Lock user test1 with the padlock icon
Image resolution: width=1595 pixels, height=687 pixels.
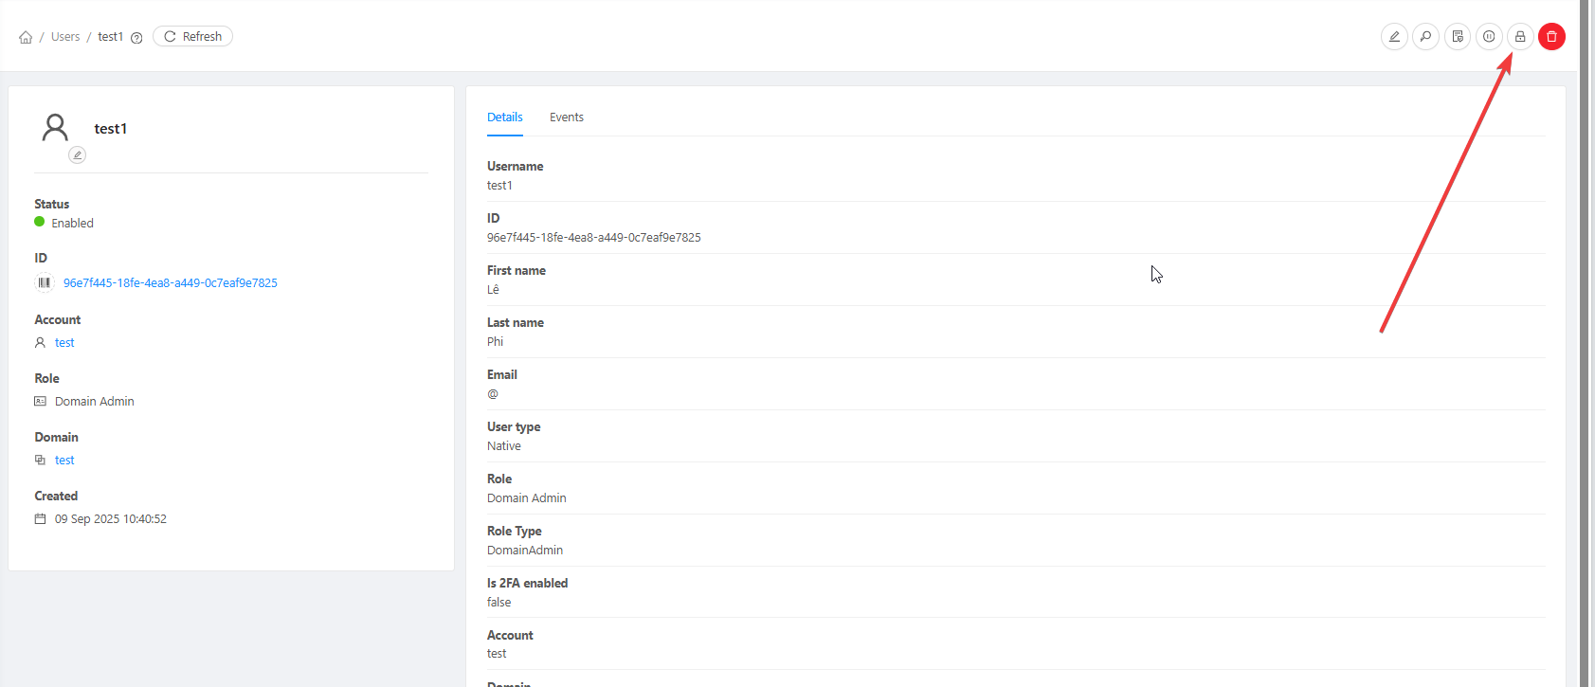tap(1520, 37)
